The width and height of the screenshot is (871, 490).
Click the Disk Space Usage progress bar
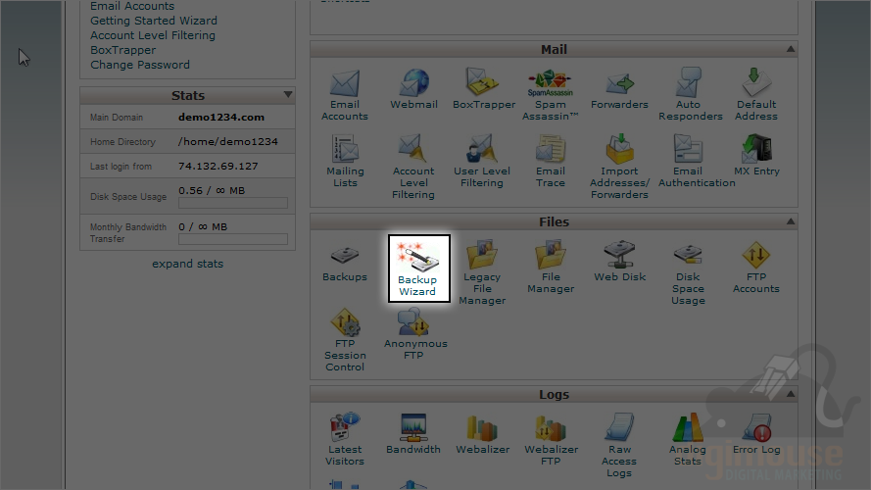tap(233, 203)
